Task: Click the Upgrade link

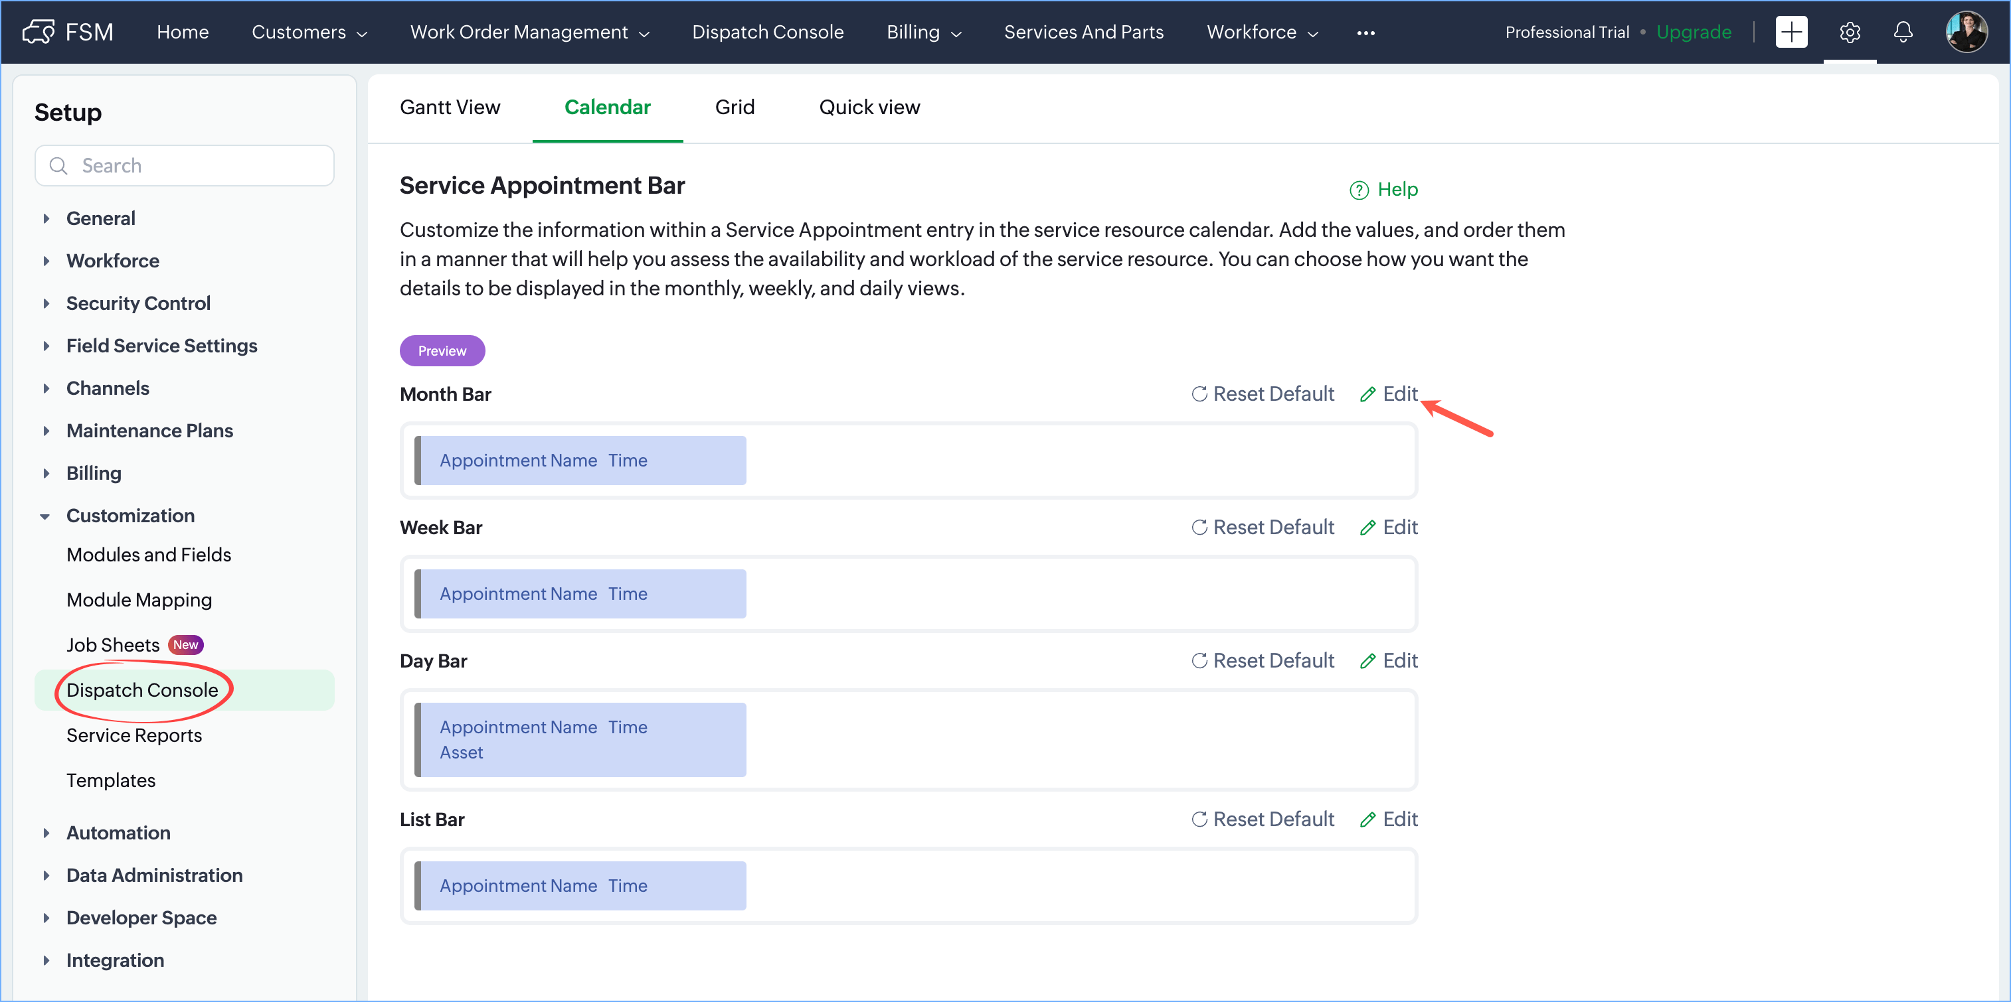Action: [x=1694, y=32]
